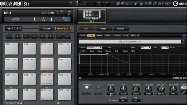Click the redo arrow icon in top toolbar
The height and width of the screenshot is (105, 187).
point(167,4)
